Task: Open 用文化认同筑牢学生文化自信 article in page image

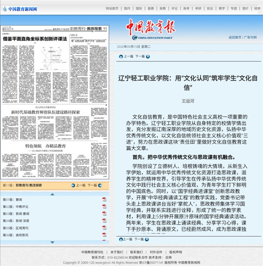Action: click(x=89, y=41)
